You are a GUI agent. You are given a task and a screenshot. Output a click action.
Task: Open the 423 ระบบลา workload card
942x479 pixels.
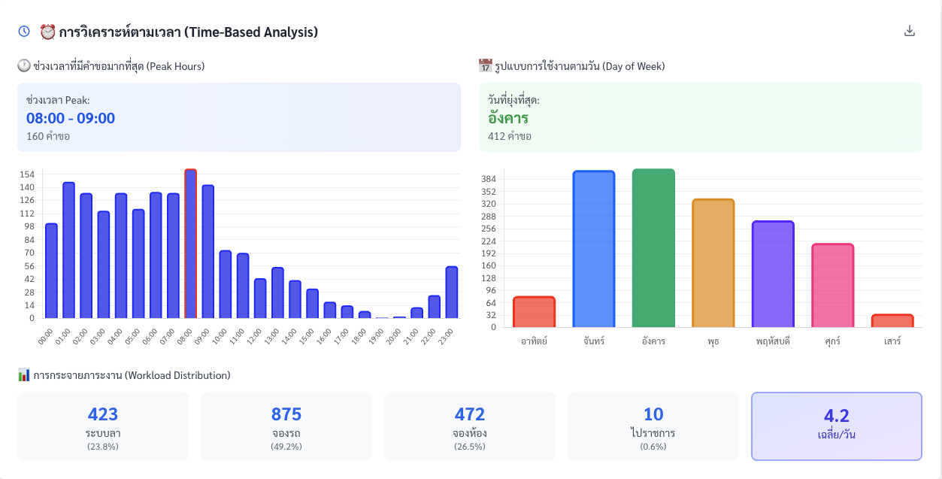pyautogui.click(x=103, y=426)
